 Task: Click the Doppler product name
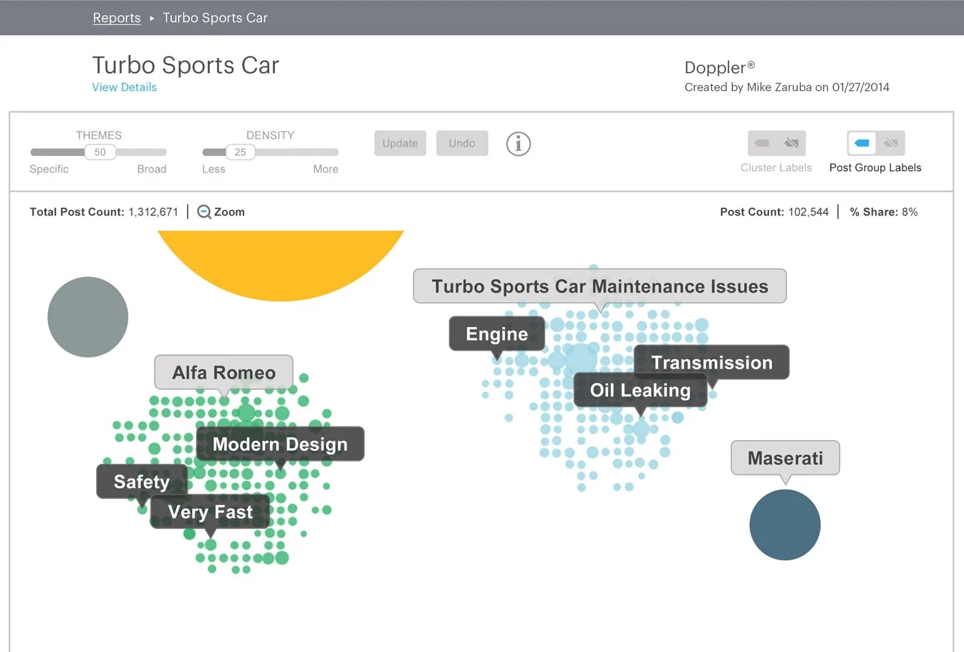tap(720, 68)
